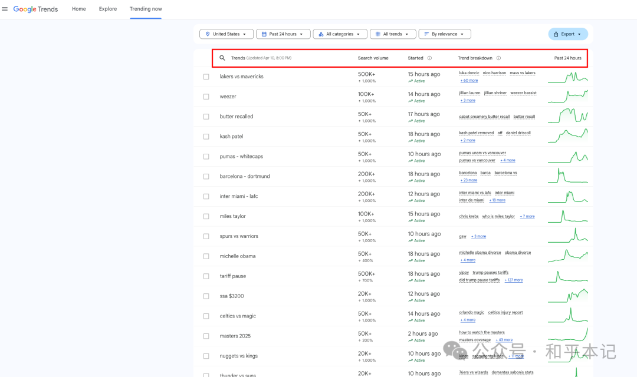This screenshot has width=637, height=377.
Task: Show info icon next to Trend breakdown
Action: pos(498,58)
